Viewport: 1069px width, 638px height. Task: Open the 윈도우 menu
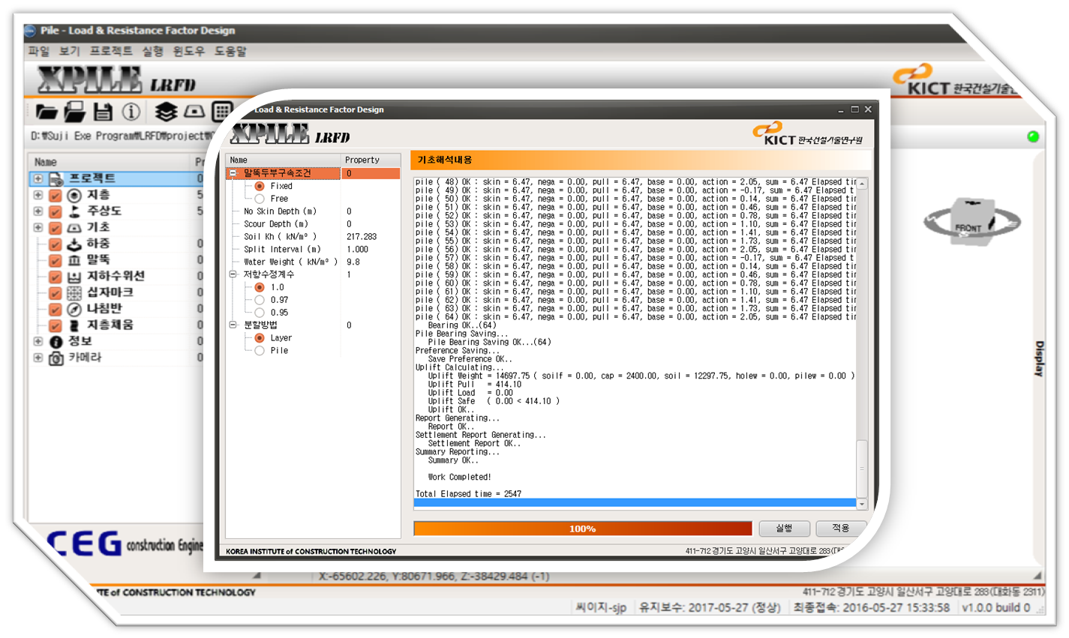(x=188, y=52)
